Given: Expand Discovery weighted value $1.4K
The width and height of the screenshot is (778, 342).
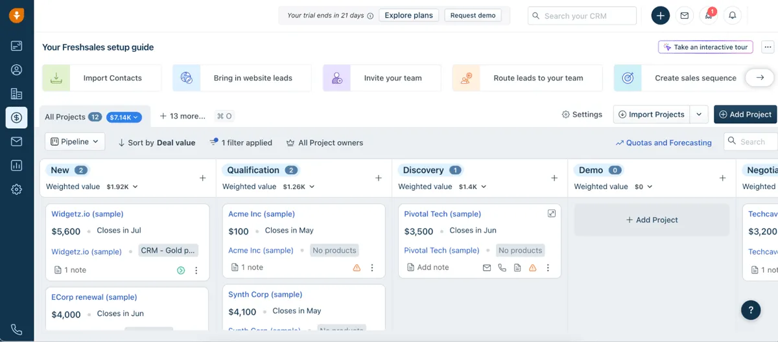Looking at the screenshot, I should [472, 187].
